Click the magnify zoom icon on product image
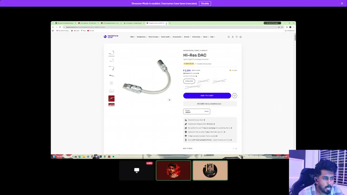 tap(169, 100)
